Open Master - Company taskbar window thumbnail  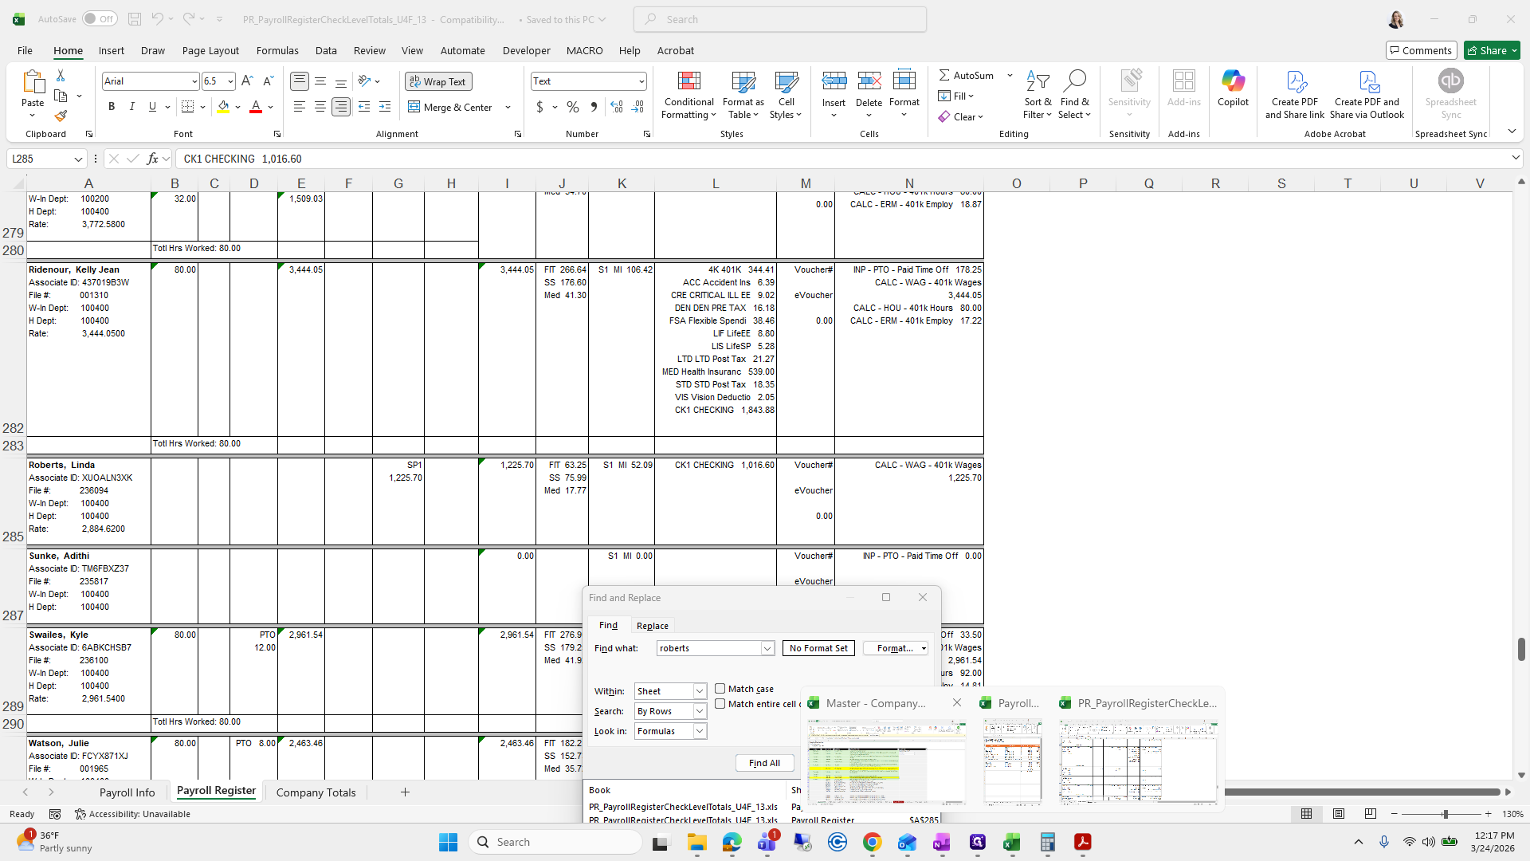point(886,761)
